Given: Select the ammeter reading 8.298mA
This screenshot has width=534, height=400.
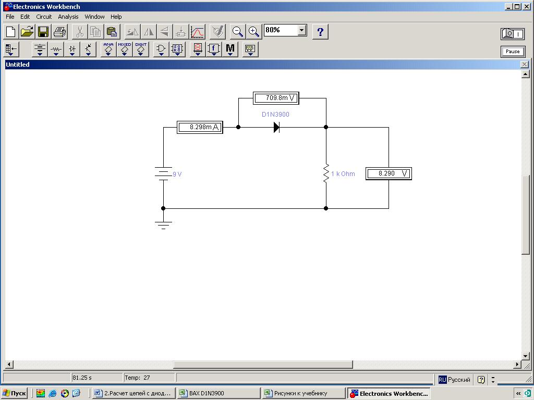Looking at the screenshot, I should (200, 127).
